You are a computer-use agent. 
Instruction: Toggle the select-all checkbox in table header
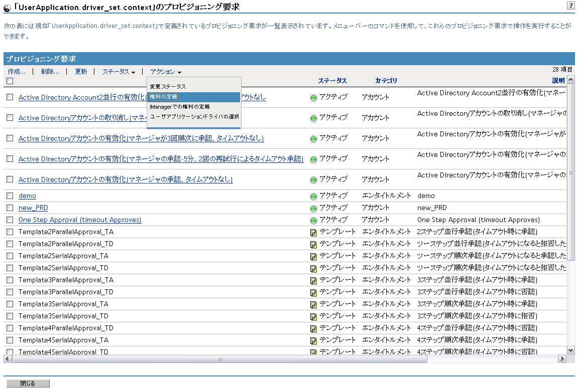pos(10,81)
